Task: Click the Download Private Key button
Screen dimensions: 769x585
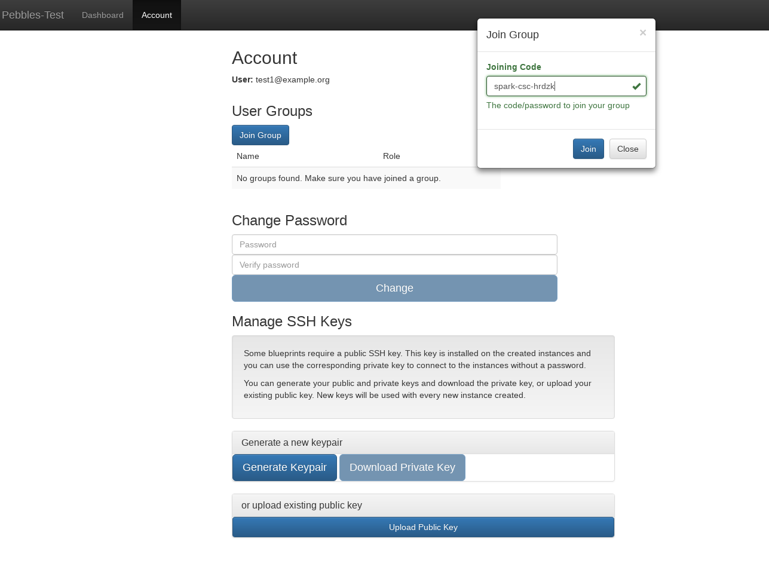Action: click(x=402, y=467)
